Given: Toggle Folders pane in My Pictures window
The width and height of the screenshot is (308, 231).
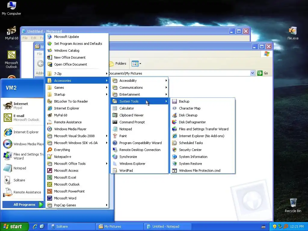Looking at the screenshot, I should coord(118,63).
